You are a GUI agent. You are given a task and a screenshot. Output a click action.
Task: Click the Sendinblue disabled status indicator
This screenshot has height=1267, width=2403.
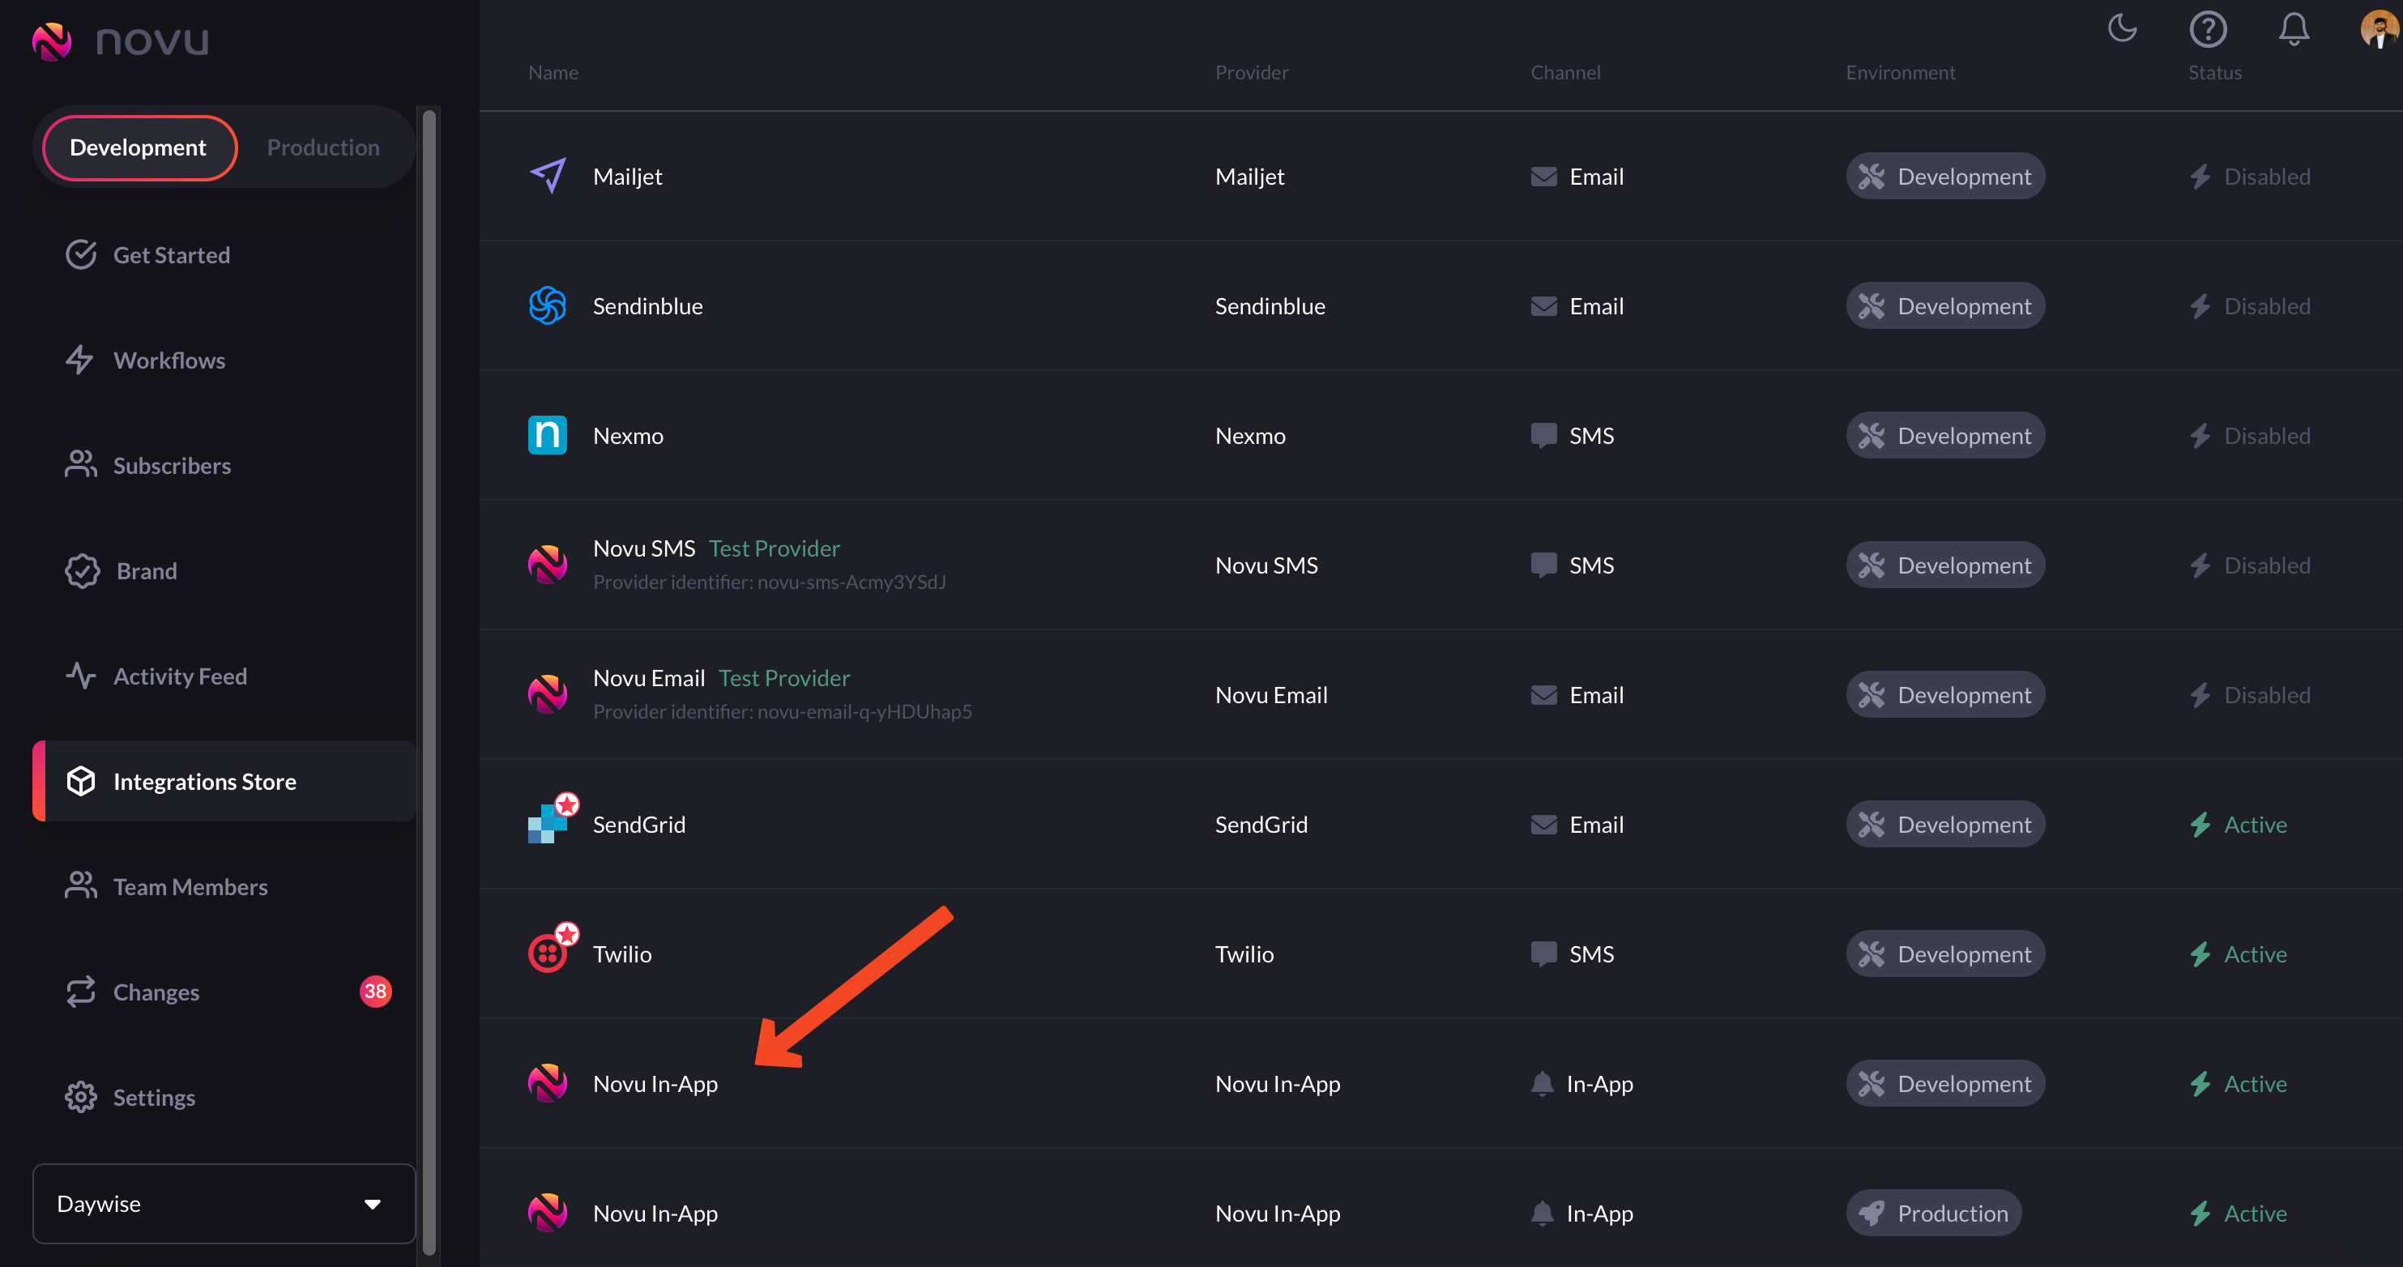pos(2251,304)
